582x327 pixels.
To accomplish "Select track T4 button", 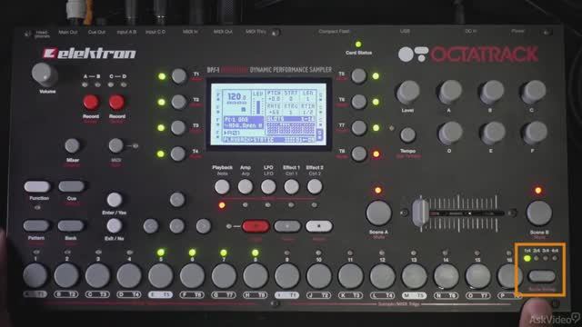I will point(178,154).
